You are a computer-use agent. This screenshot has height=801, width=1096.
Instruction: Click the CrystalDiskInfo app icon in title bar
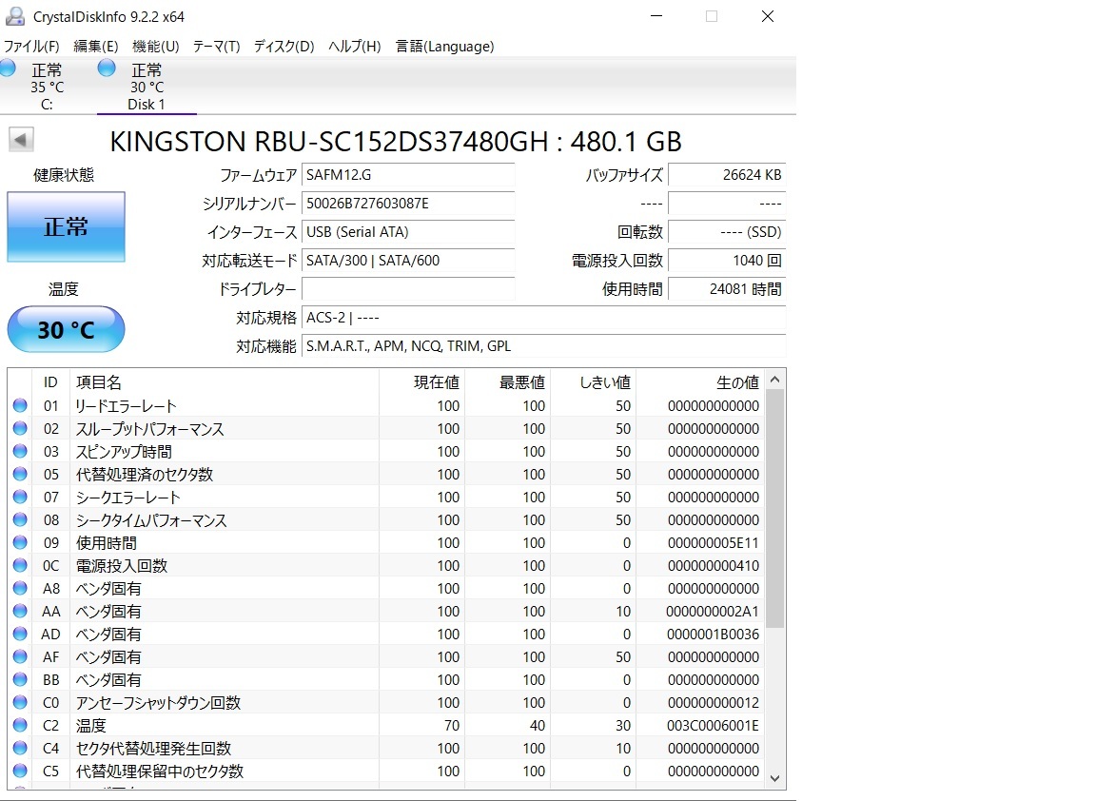click(x=14, y=16)
